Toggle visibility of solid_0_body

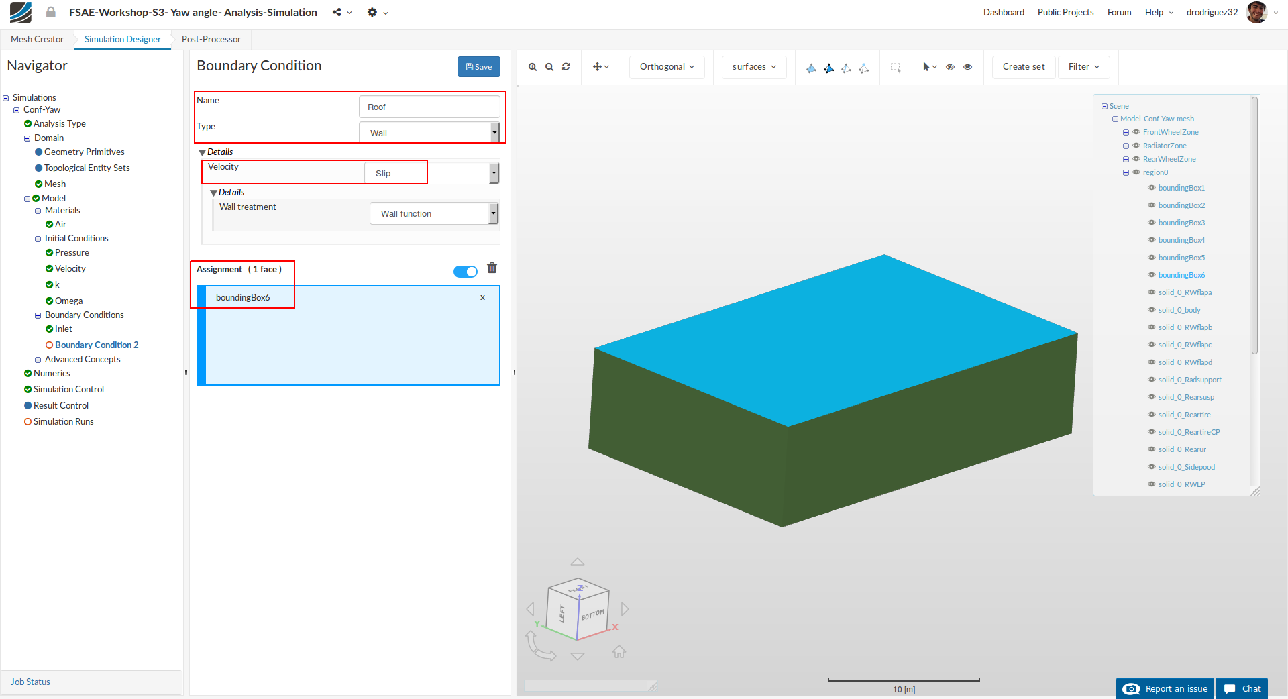pos(1151,310)
